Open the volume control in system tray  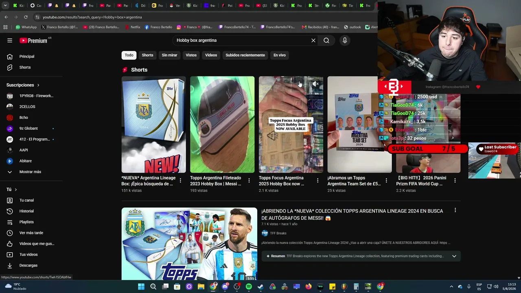(x=497, y=286)
